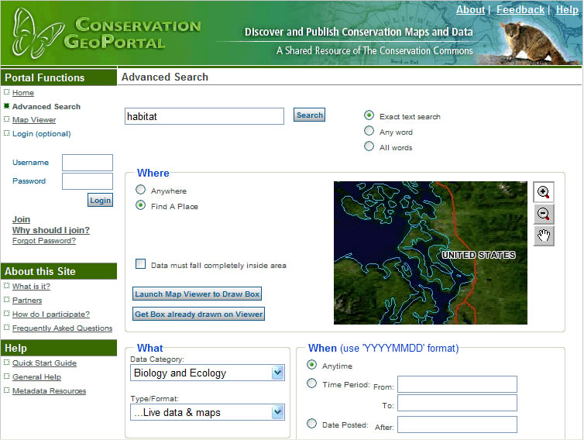Click Get Box already drawn on Viewer
Screen dimensions: 584x440
[198, 314]
